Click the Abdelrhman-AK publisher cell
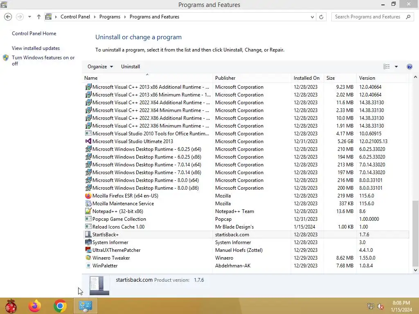 pos(233,266)
